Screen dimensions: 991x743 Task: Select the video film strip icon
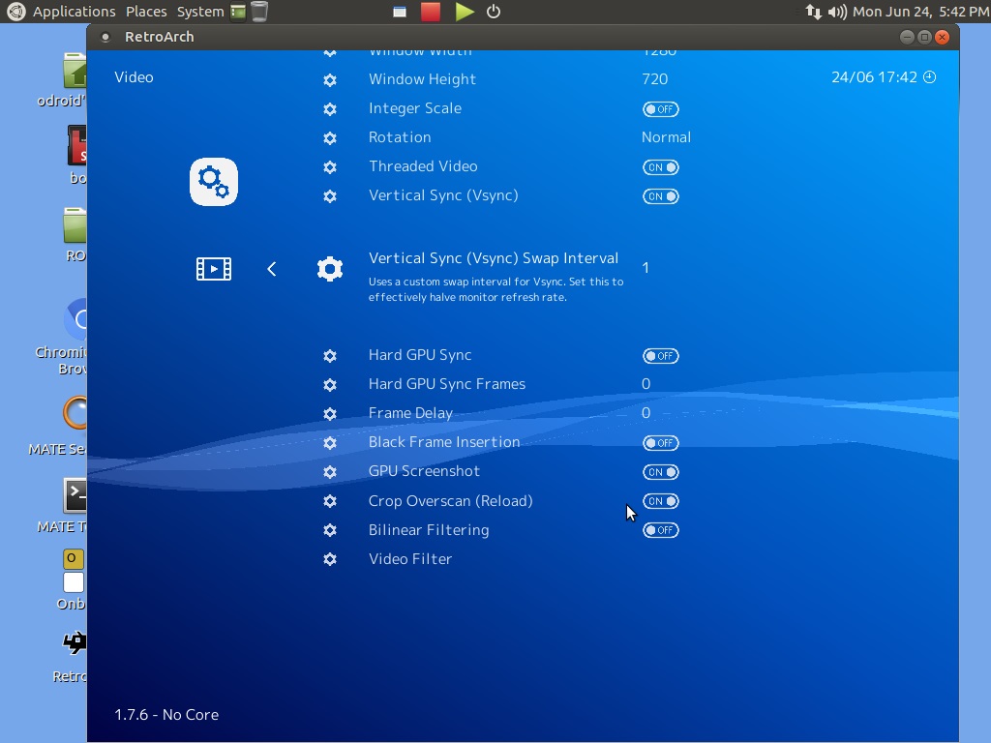pyautogui.click(x=213, y=269)
